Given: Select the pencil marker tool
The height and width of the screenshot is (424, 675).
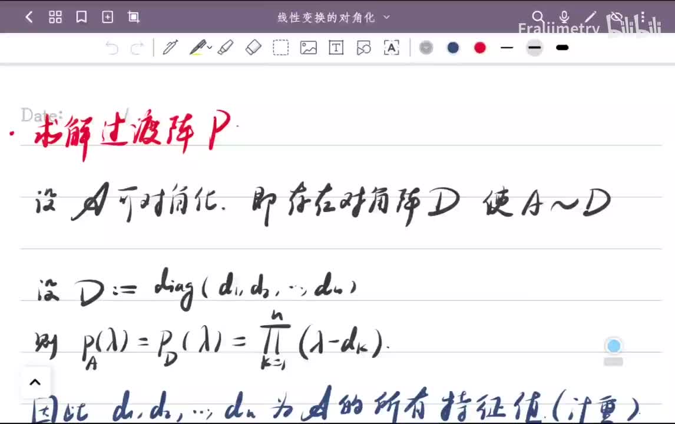Looking at the screenshot, I should [226, 47].
